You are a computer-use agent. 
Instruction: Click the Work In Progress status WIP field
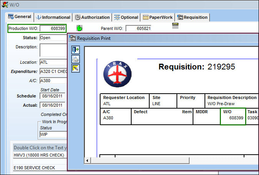[x=53, y=134]
